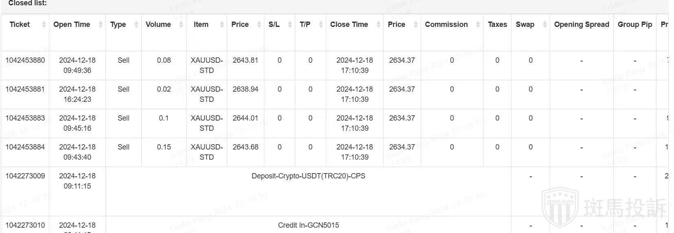674x233 pixels.
Task: Click the Item column sort arrows
Action: pyautogui.click(x=222, y=25)
